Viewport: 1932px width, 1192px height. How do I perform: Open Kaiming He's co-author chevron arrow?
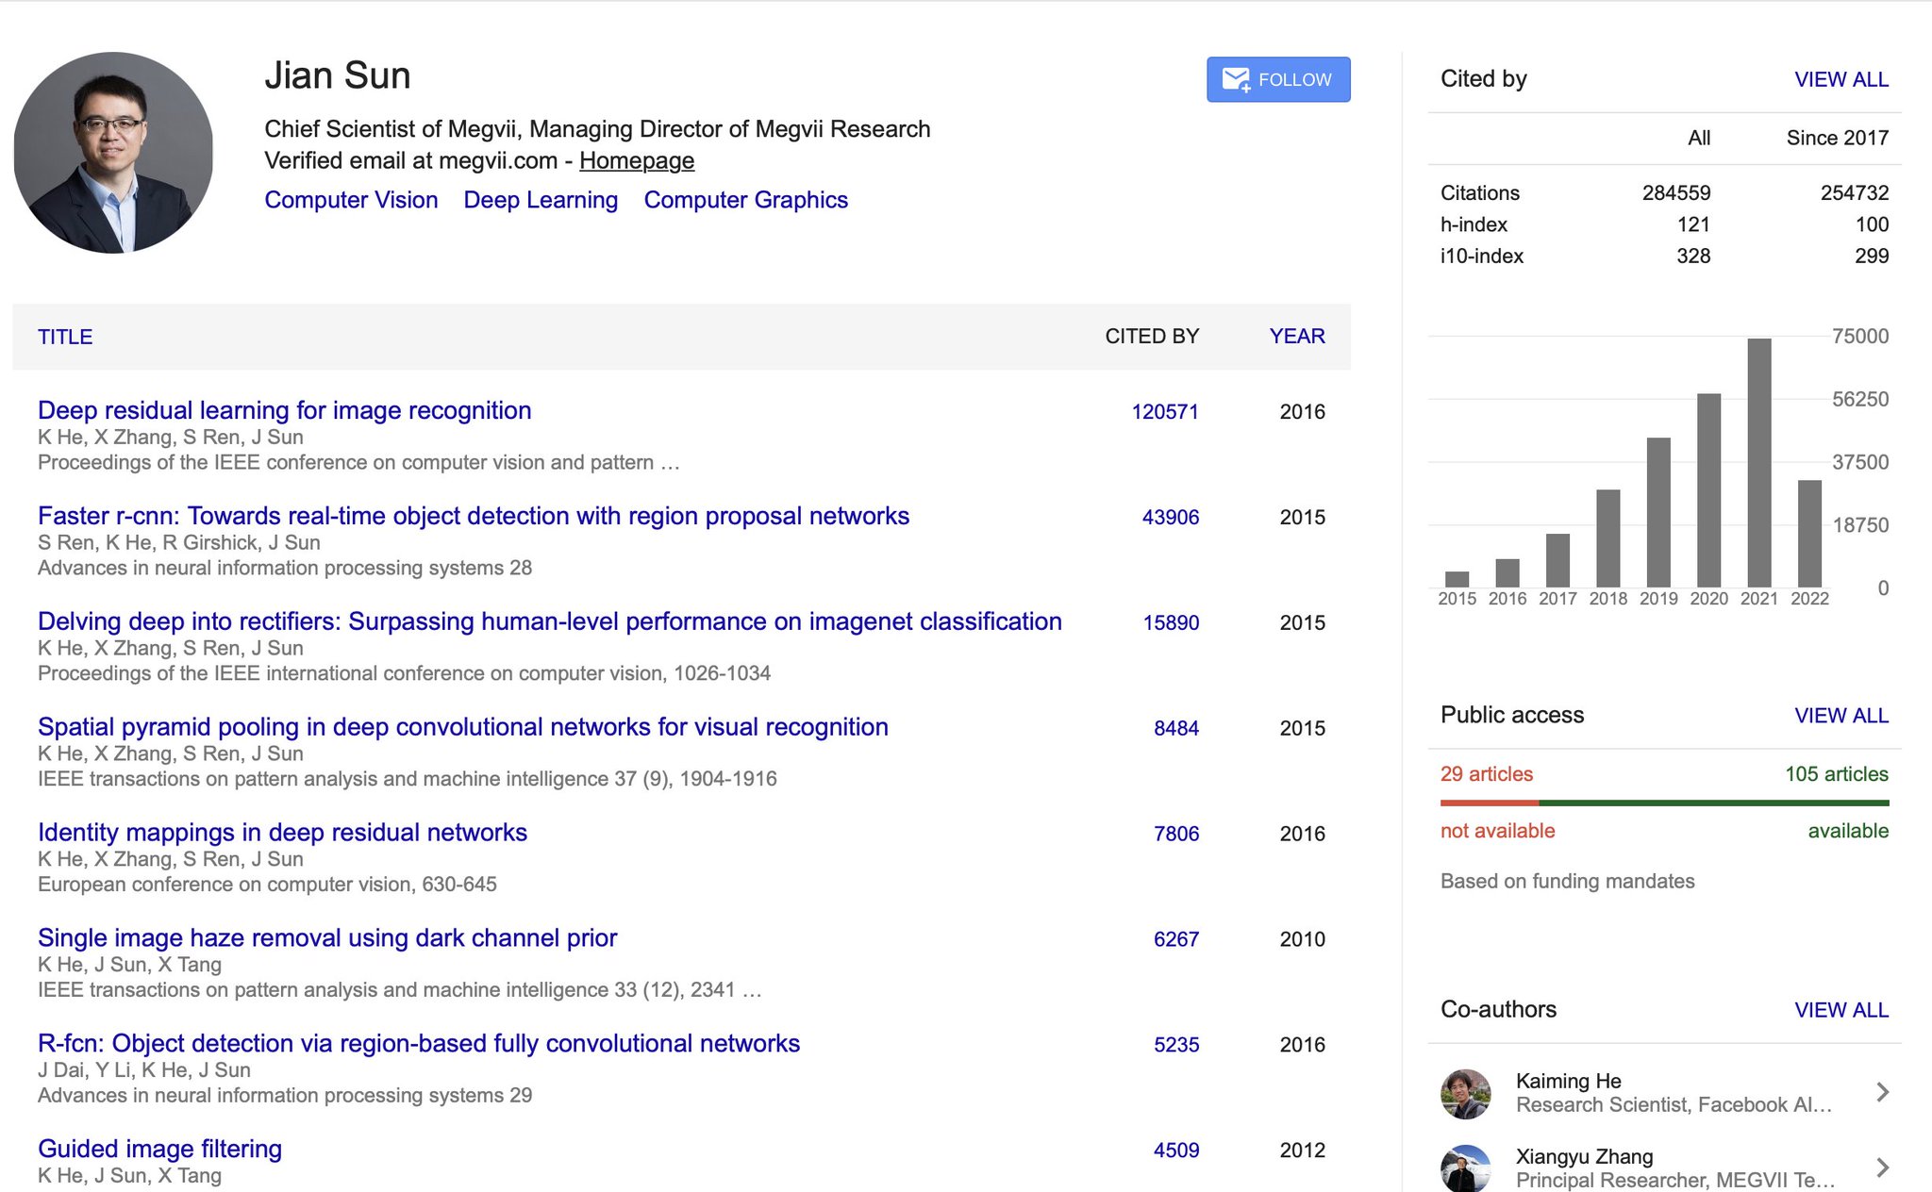coord(1882,1092)
